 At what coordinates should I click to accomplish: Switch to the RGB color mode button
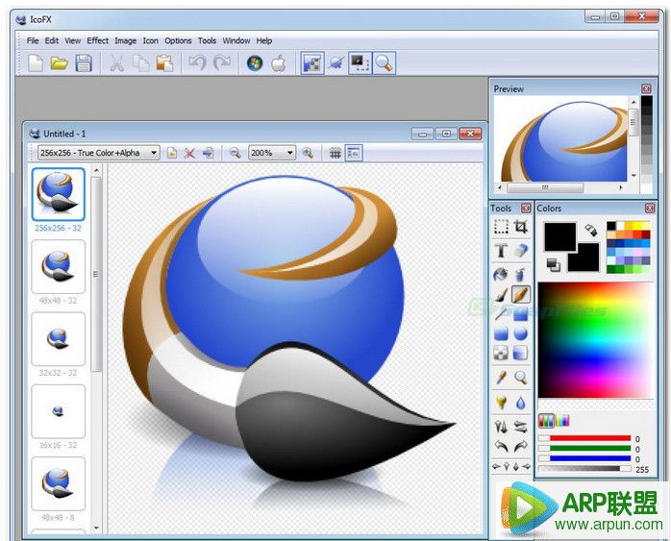[x=546, y=420]
